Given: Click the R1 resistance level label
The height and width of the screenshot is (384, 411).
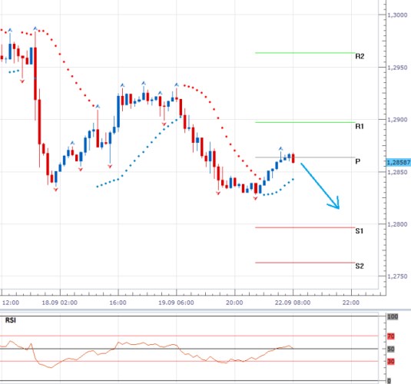Looking at the screenshot, I should pos(360,127).
